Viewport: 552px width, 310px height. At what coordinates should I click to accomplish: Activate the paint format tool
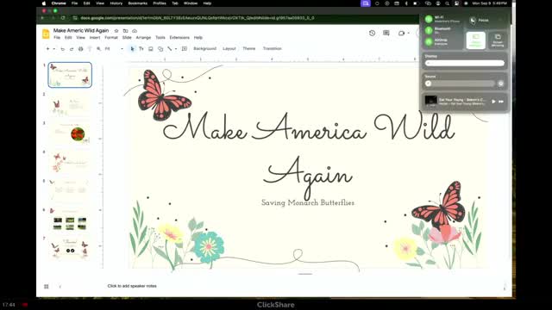[x=90, y=49]
